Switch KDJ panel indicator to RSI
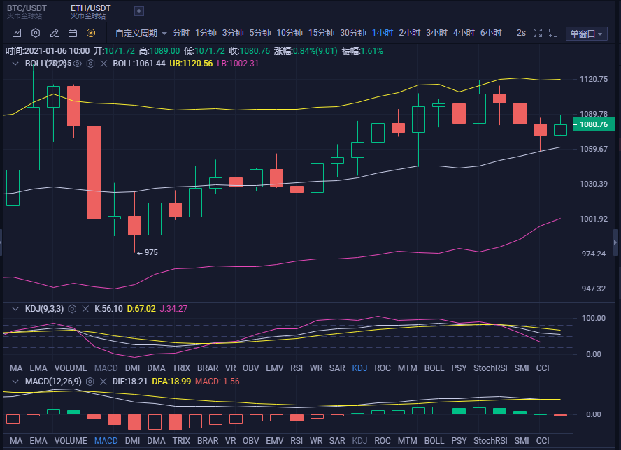Screen dimensions: 621x450 [x=296, y=368]
